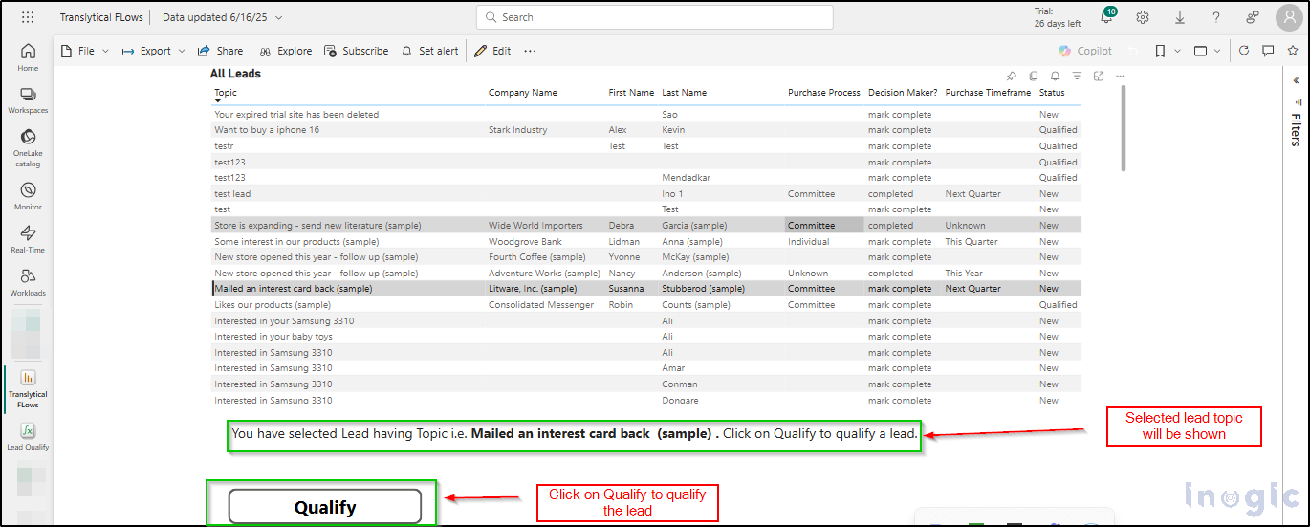The image size is (1310, 527).
Task: Sort by Purchase Timeframe column header
Action: [x=988, y=93]
